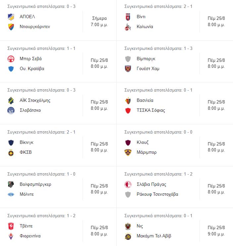
Task: Click the Σήμερα 7:00 μ.μ. match time
Action: 99,21
